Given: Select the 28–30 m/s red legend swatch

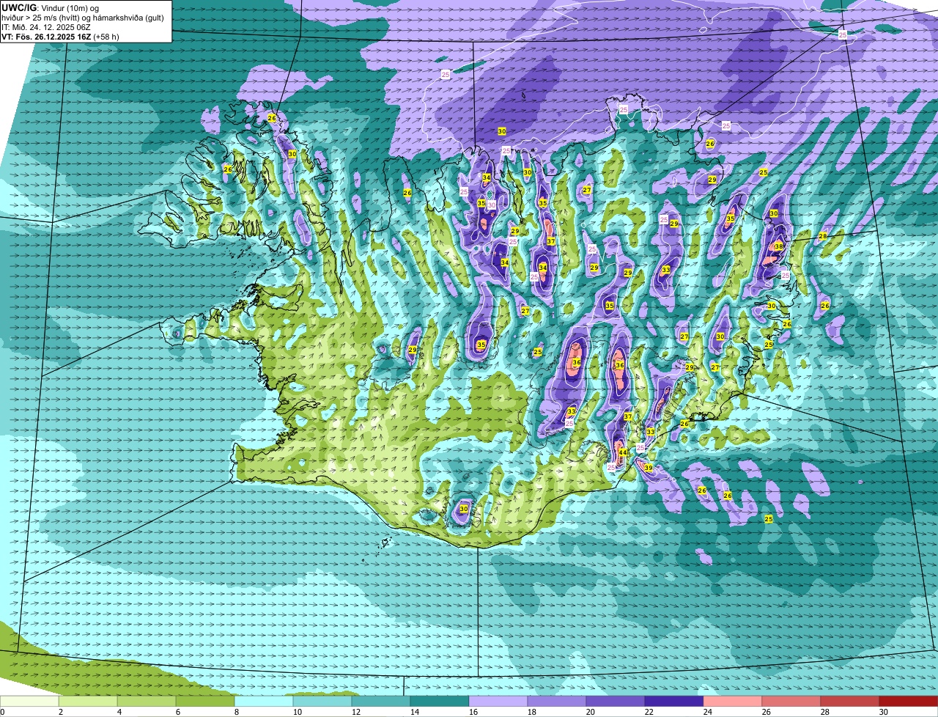Looking at the screenshot, I should [850, 701].
